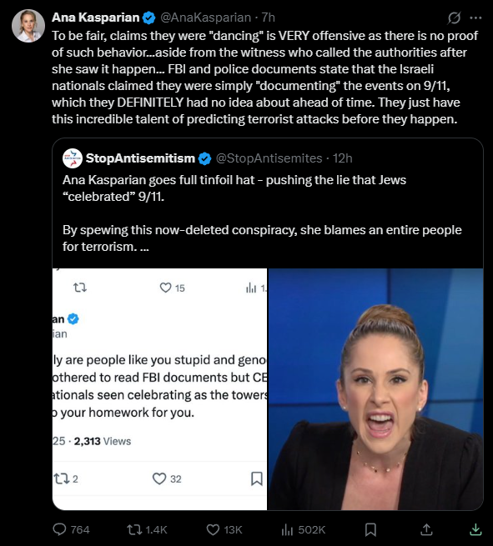Open the share tweet icon
This screenshot has height=546, width=493.
tap(426, 529)
